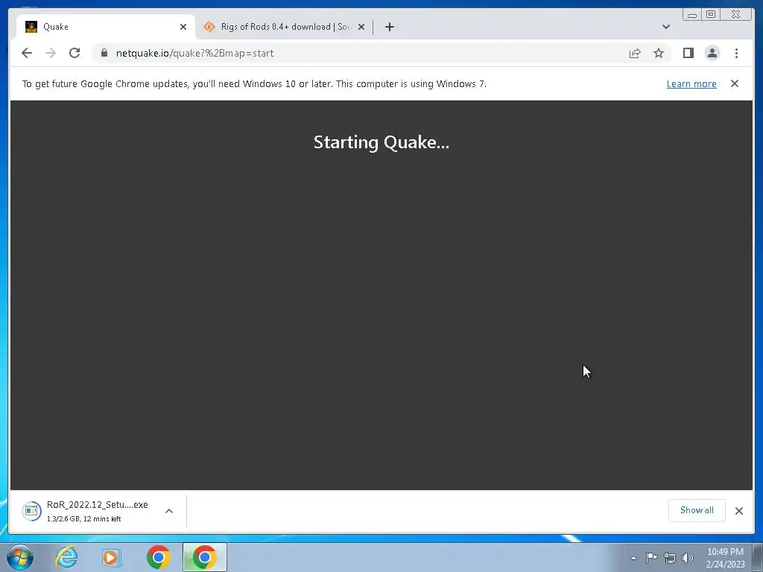
Task: Click the Learn more link
Action: pos(691,83)
